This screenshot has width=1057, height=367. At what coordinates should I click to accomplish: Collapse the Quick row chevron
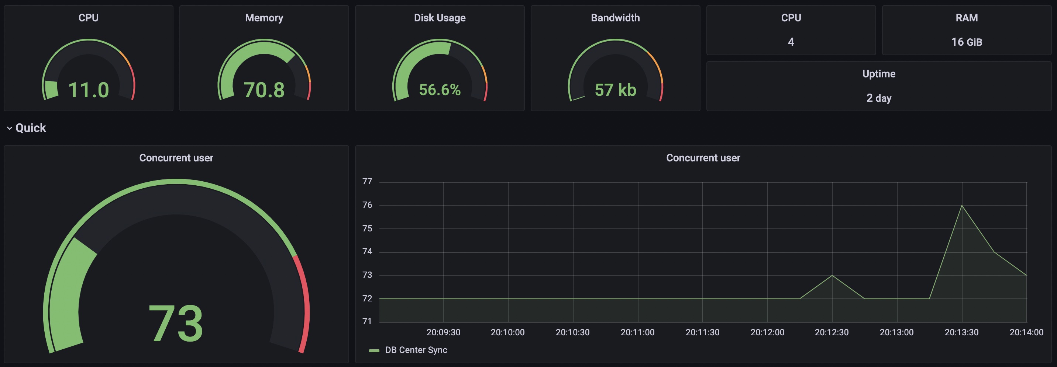pos(9,128)
